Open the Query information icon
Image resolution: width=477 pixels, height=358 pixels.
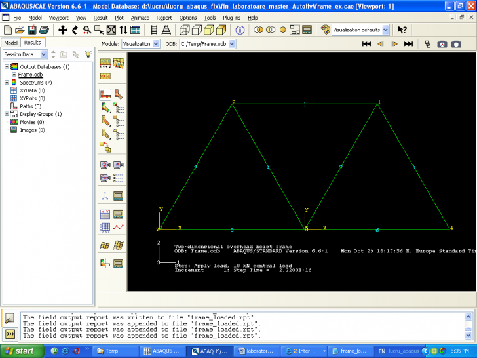pos(240,30)
